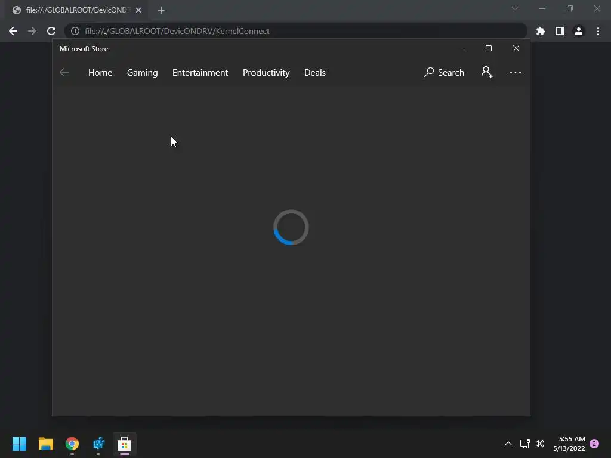Minimize the Microsoft Store window
Screen dimensions: 611x458
pyautogui.click(x=461, y=48)
